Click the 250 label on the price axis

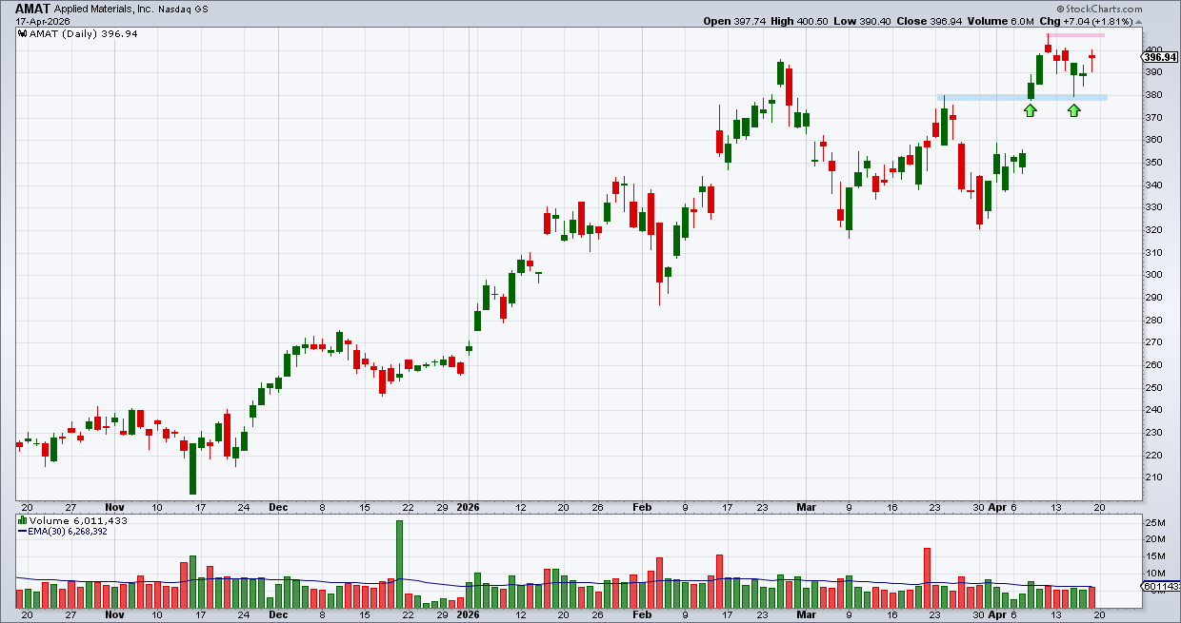pos(1152,387)
